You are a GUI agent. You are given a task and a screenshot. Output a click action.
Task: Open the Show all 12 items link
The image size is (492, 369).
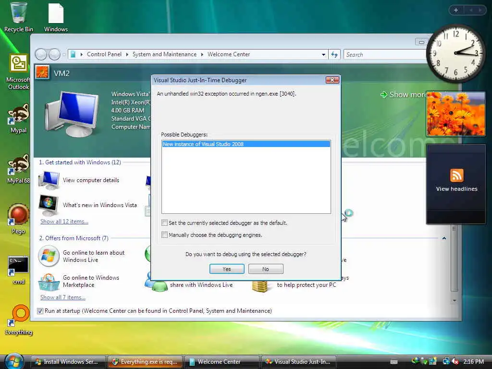tap(64, 221)
